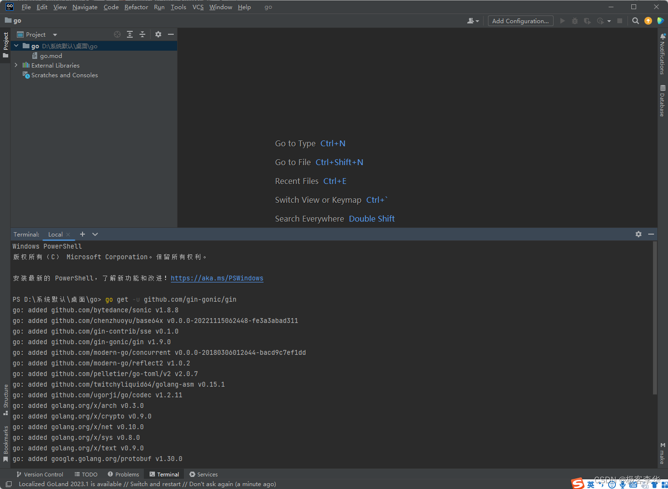Open the TODO tool window tab

click(86, 475)
